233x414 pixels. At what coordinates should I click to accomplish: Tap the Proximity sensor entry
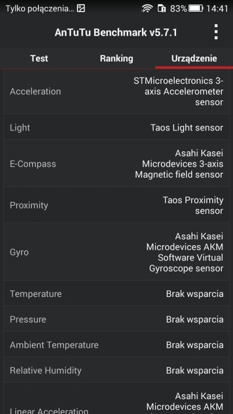(x=116, y=205)
